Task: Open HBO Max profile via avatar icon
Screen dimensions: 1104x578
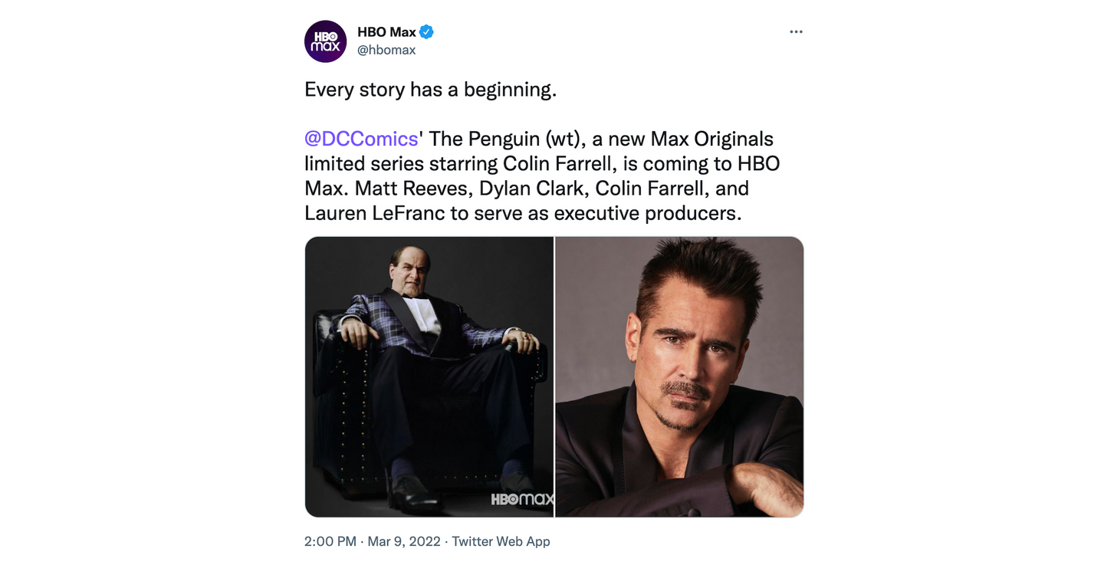Action: [325, 41]
